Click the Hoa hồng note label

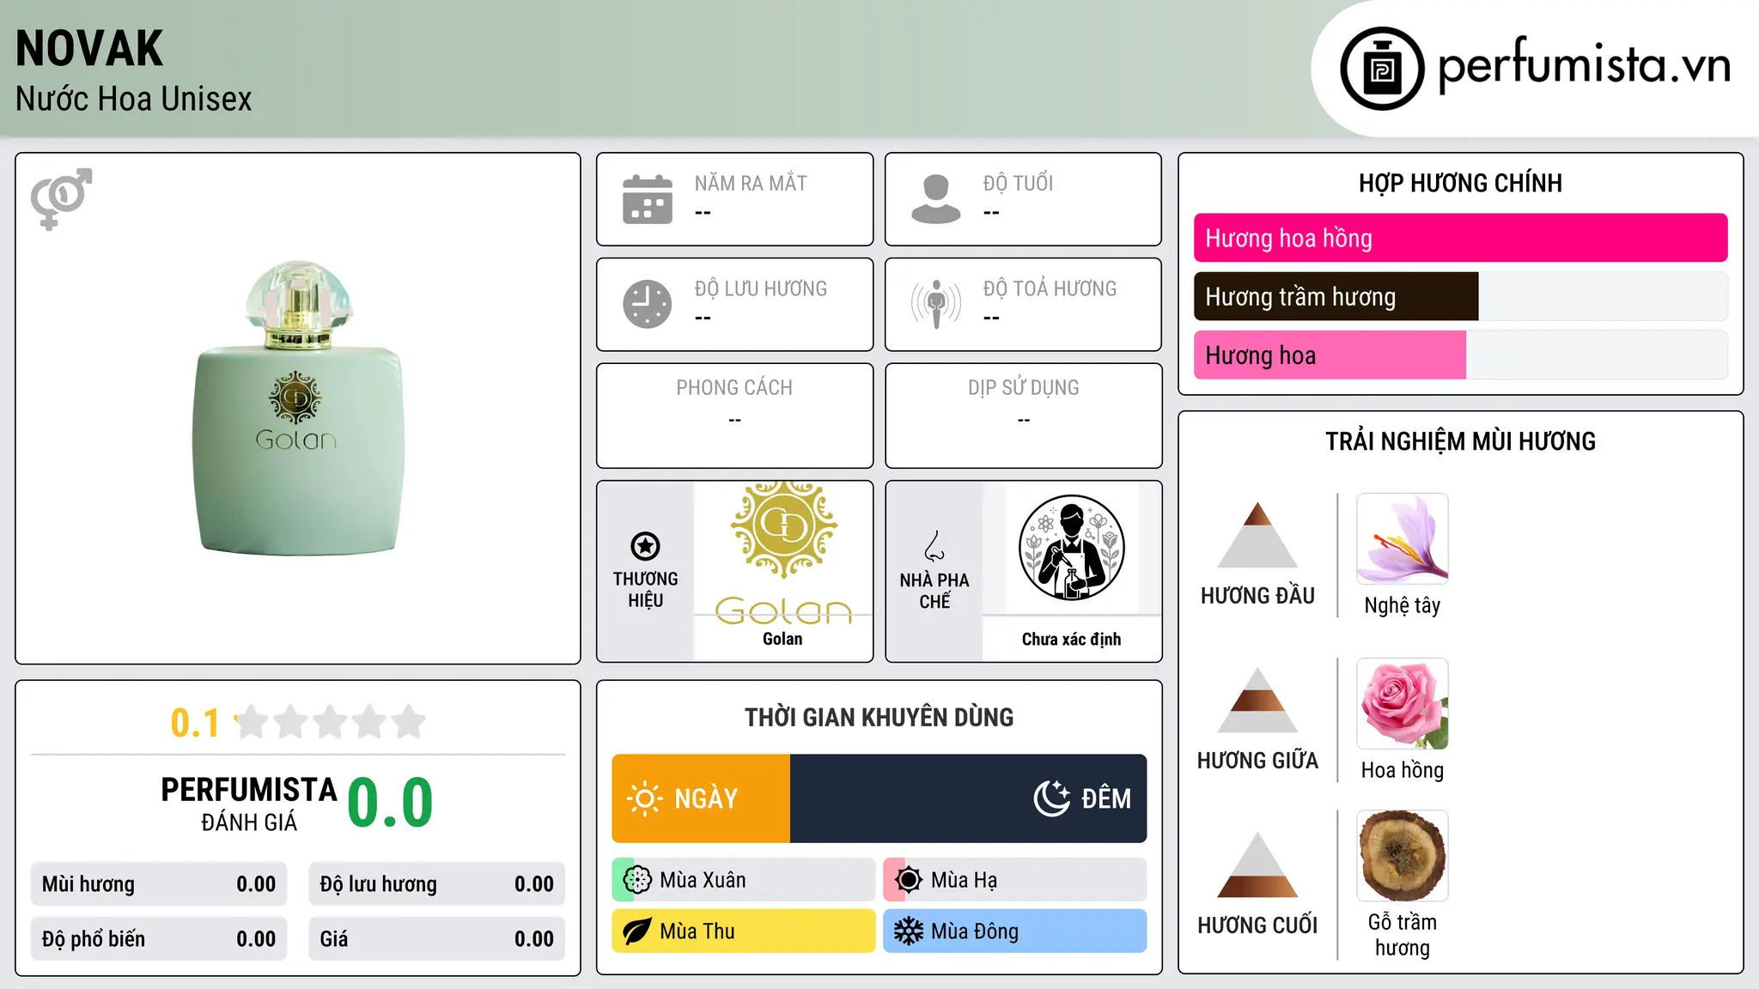coord(1403,770)
